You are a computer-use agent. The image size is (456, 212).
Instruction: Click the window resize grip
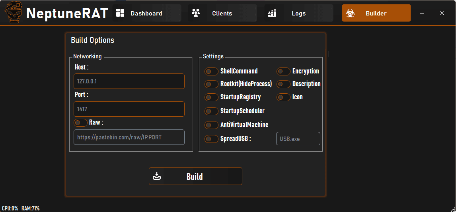tap(453, 209)
